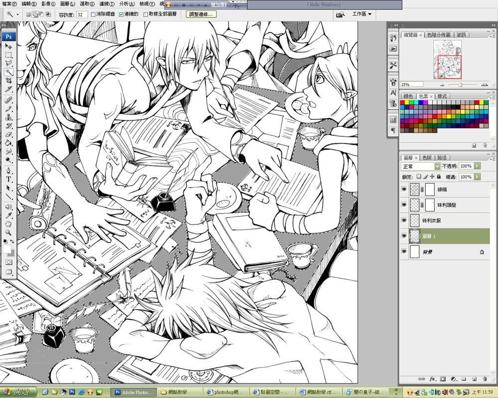Select the Healing Brush tool

pyautogui.click(x=8, y=100)
